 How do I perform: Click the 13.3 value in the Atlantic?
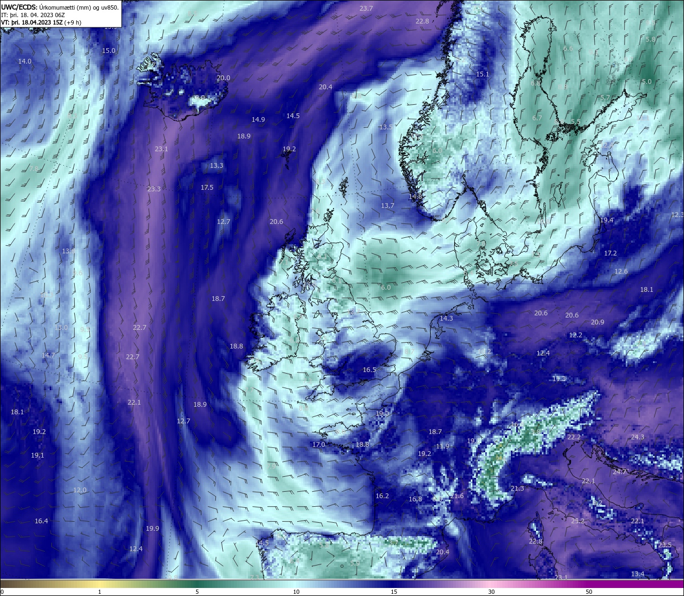[x=216, y=166]
